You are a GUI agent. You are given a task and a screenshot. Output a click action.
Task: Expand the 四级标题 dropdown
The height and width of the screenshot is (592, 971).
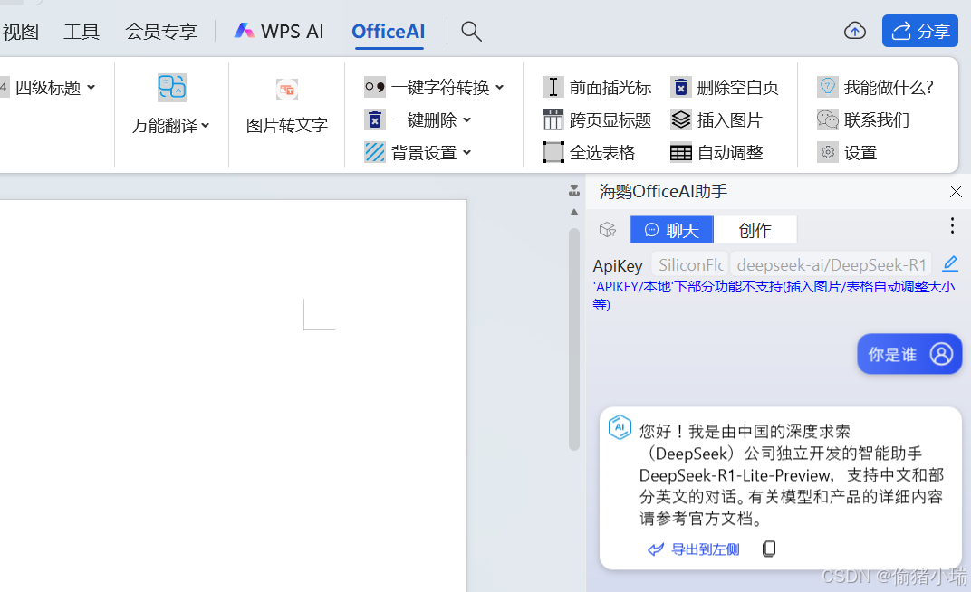pyautogui.click(x=91, y=87)
